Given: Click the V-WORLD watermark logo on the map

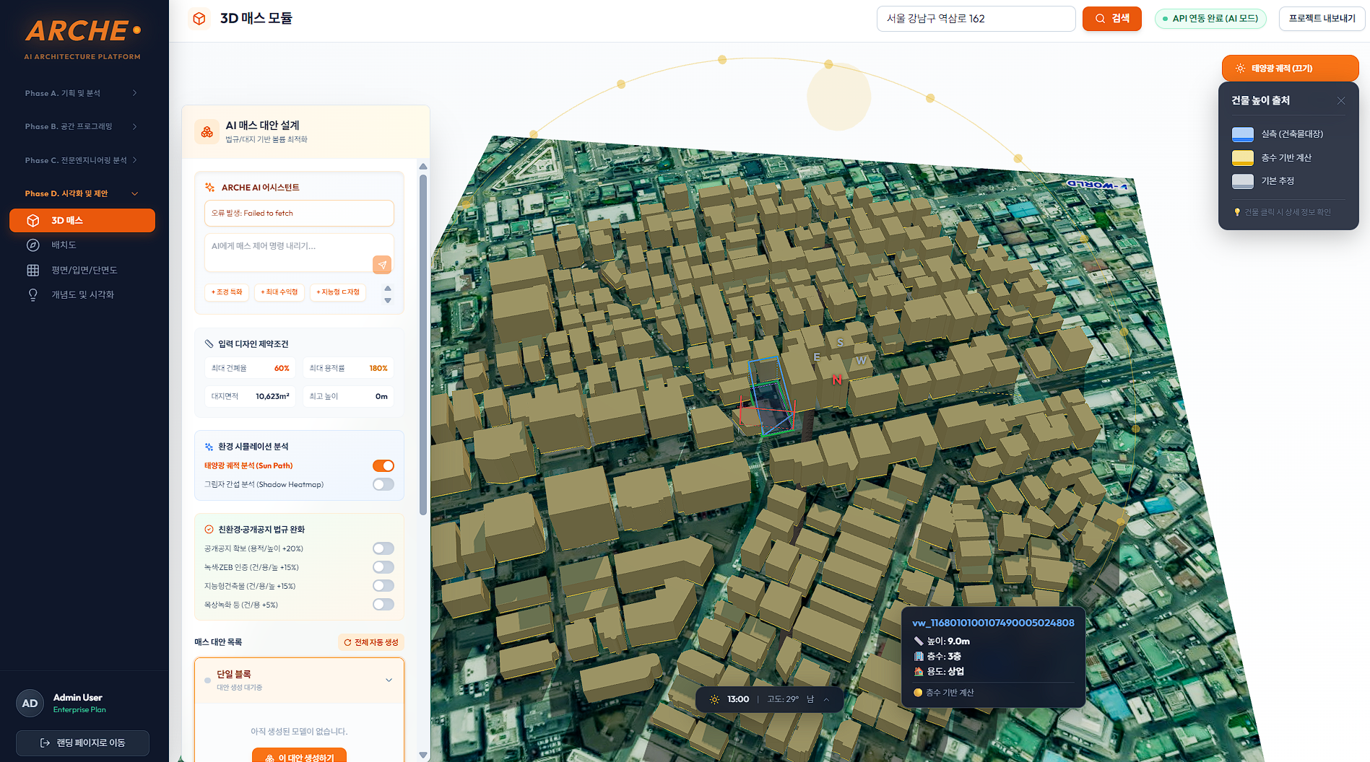Looking at the screenshot, I should coord(1098,185).
